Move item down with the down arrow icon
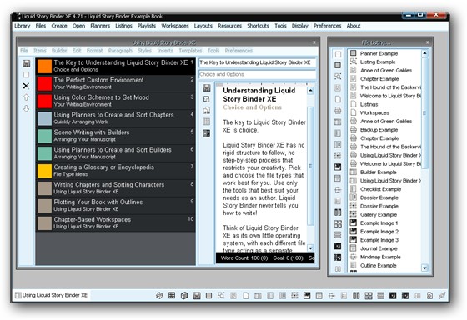 coord(26,108)
